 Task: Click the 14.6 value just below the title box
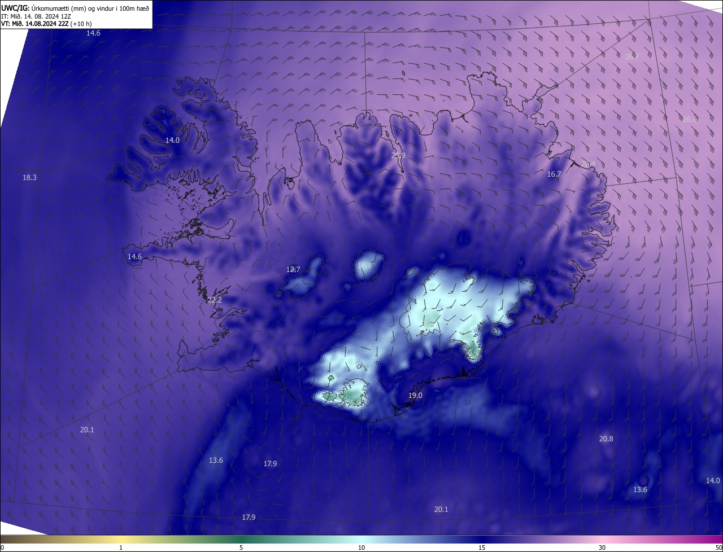[x=93, y=33]
